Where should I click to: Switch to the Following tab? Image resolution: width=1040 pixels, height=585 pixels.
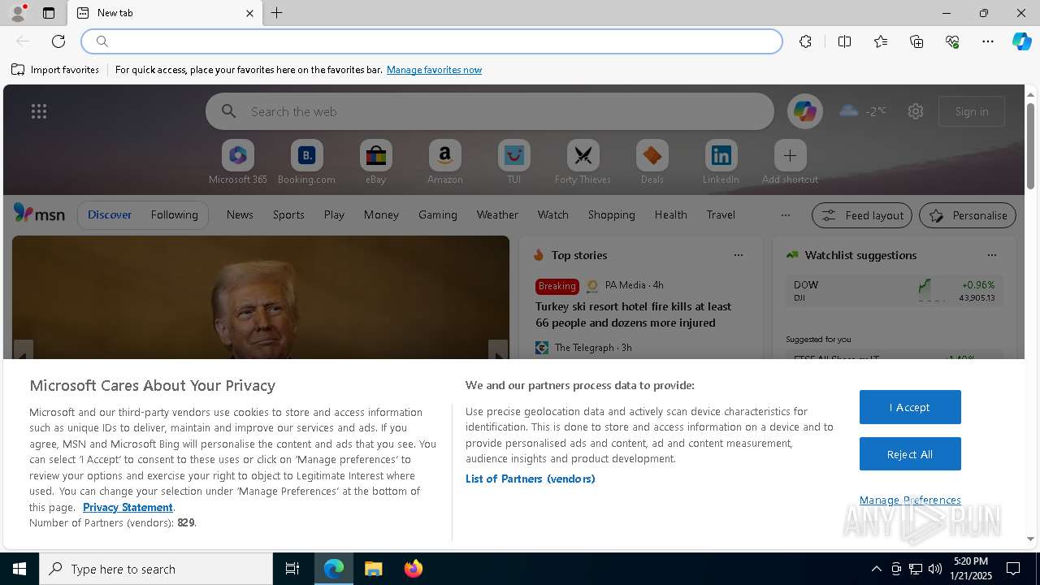tap(174, 214)
